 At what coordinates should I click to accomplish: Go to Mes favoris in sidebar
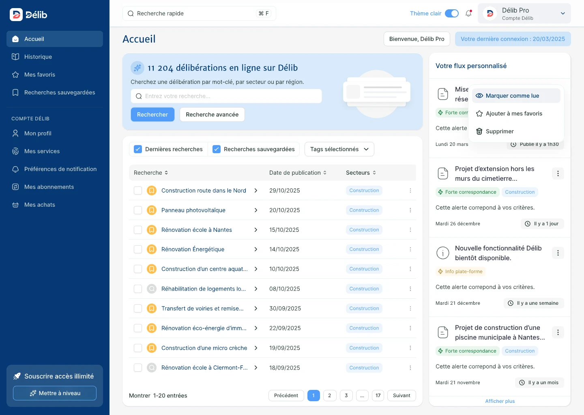[x=55, y=75]
